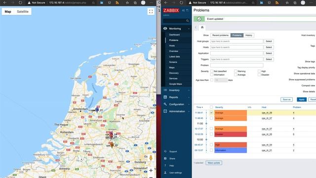Collapse the Zabbix sidebar with double-arrow icon
Viewport: 316px width, 178px height.
183,10
